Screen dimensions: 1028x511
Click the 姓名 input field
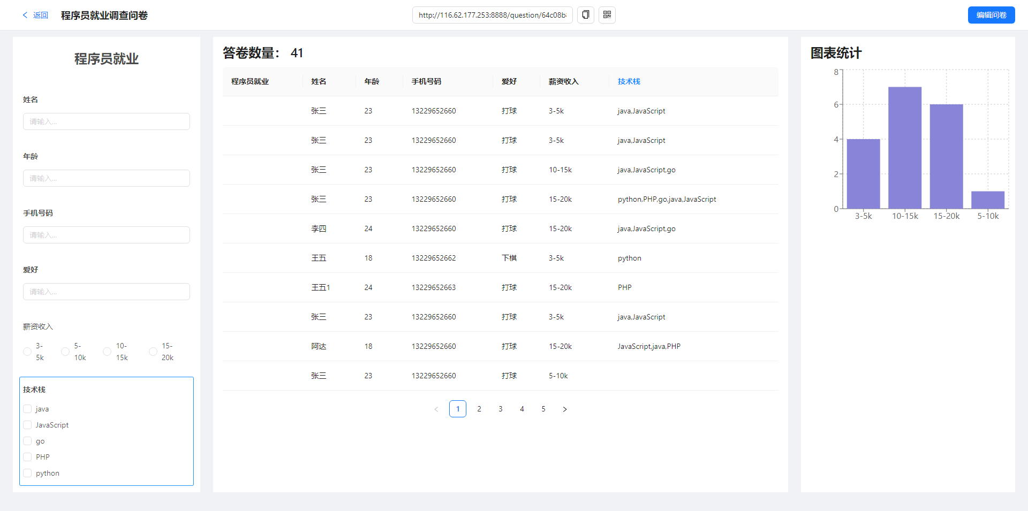107,121
